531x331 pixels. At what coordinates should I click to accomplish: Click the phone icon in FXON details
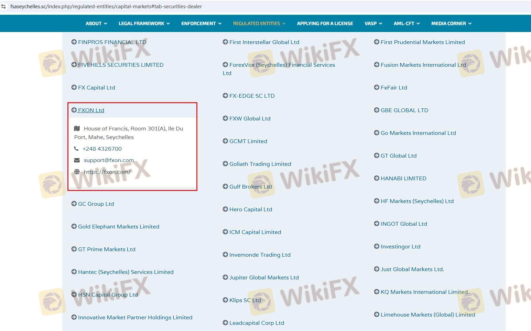pos(76,149)
